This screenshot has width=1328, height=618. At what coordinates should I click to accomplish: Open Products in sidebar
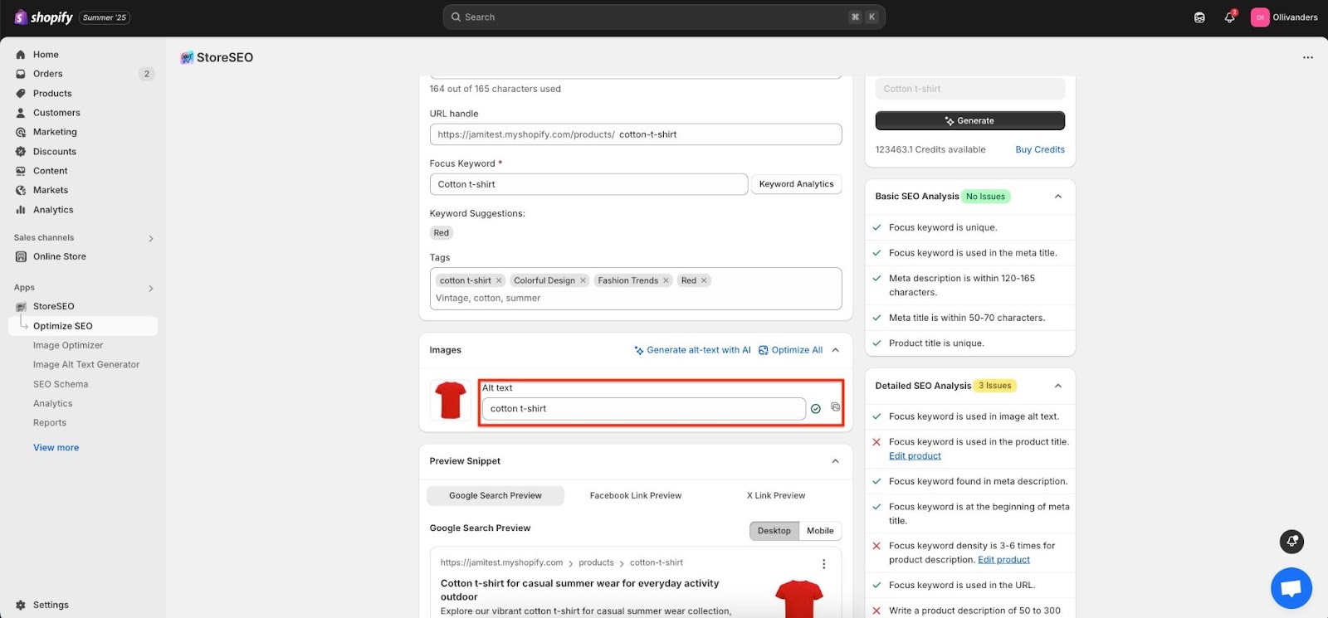click(x=52, y=94)
